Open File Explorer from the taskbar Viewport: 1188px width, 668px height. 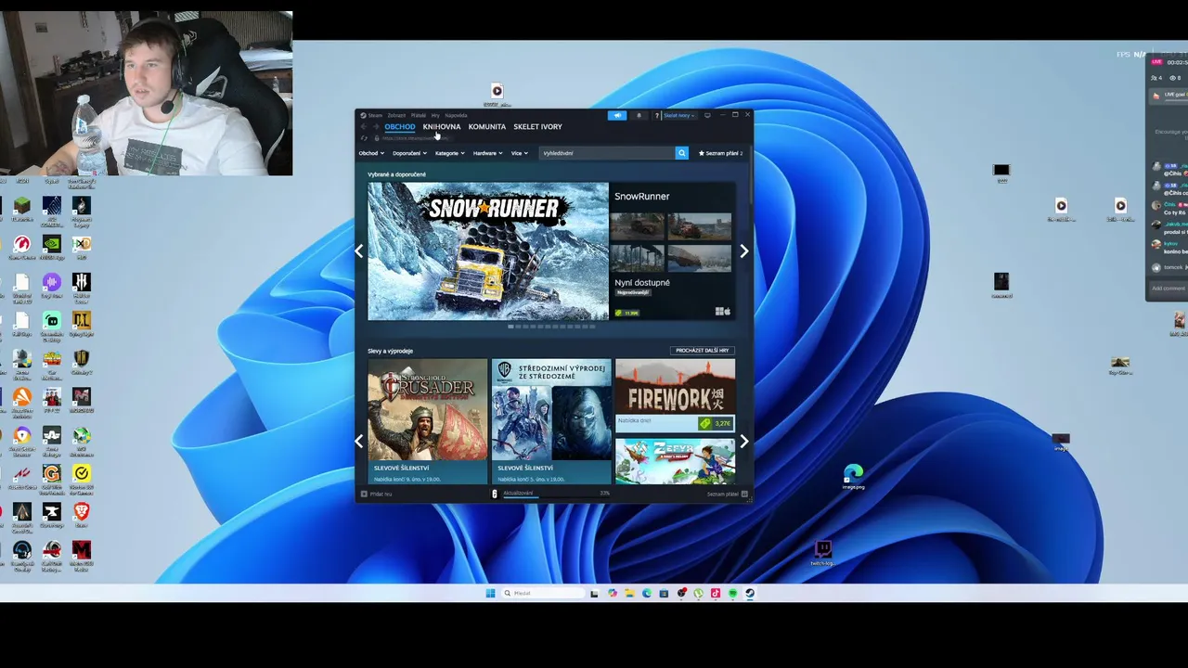point(629,593)
